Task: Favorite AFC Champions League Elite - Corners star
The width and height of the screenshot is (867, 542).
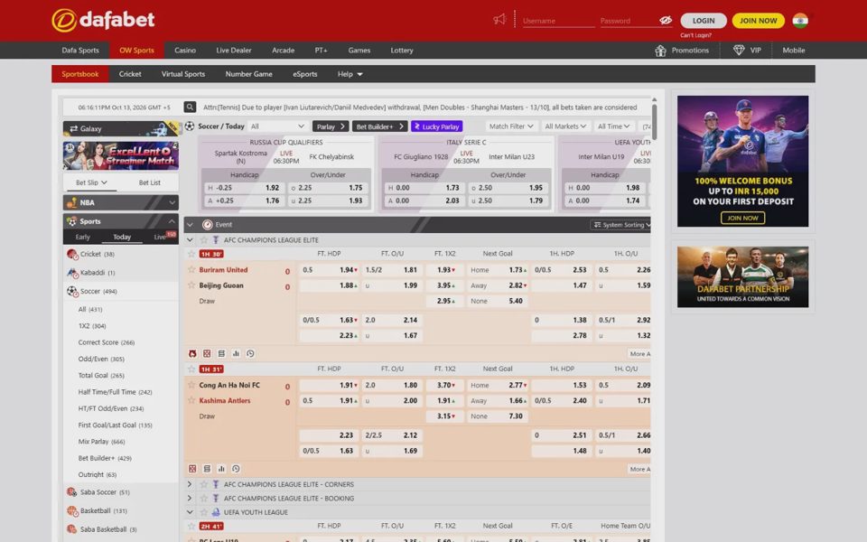Action: (203, 484)
